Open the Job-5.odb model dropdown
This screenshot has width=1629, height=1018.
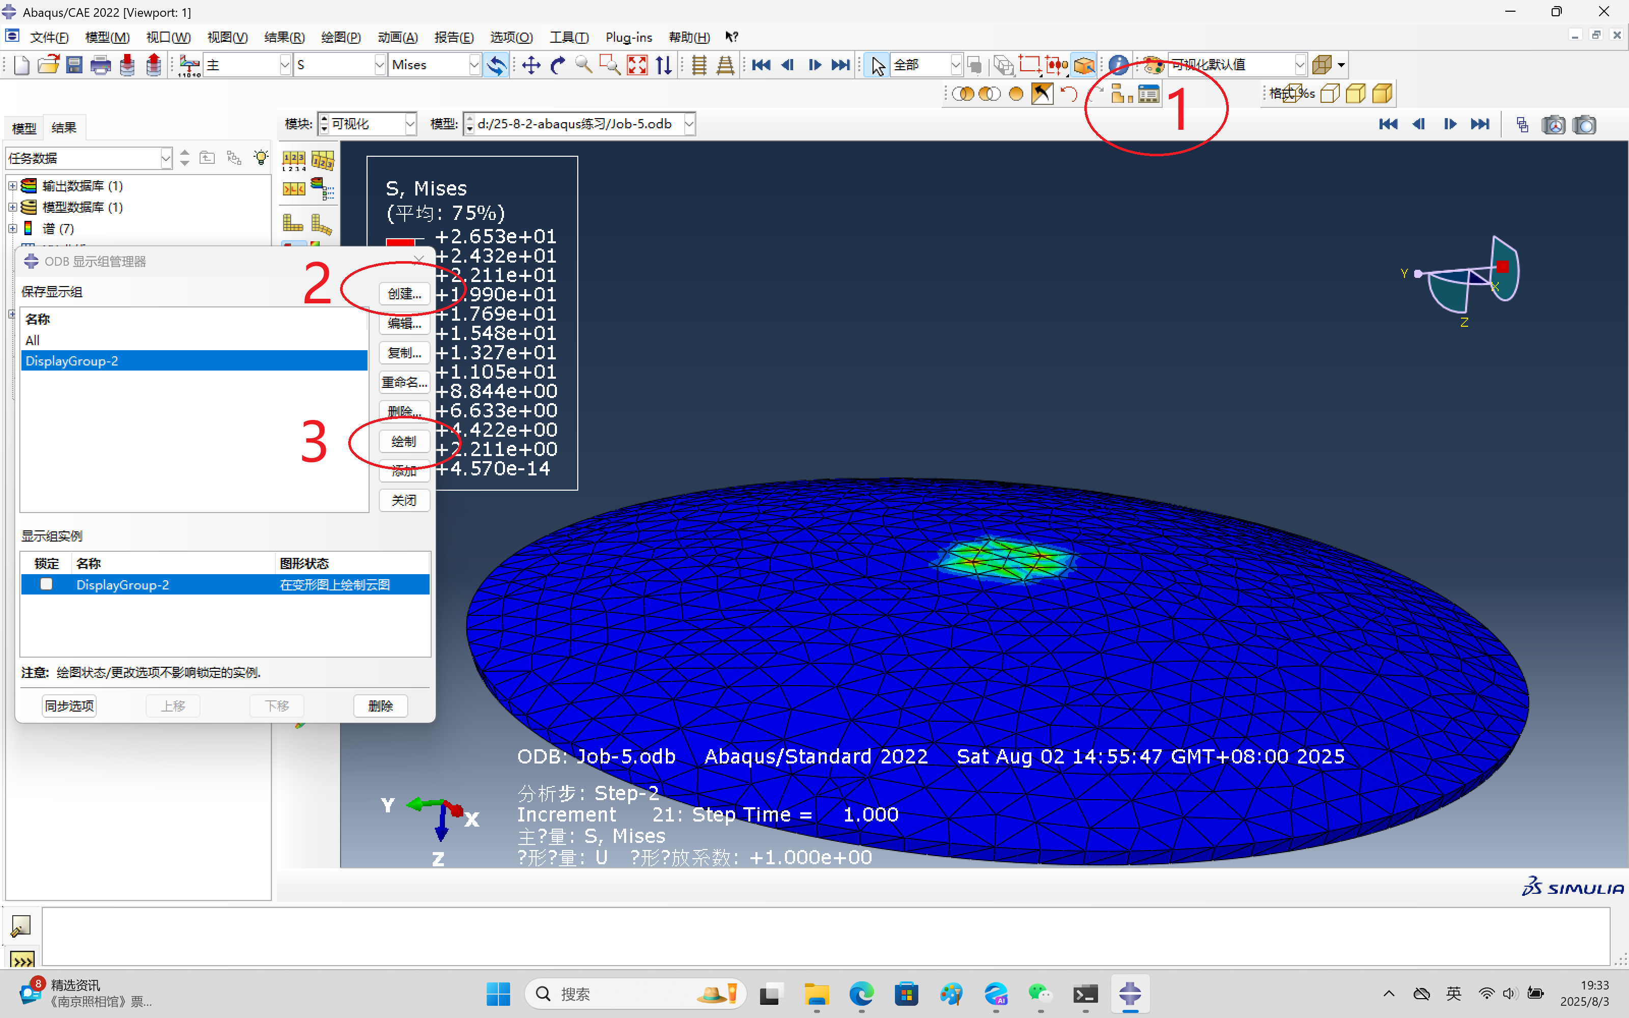579,124
